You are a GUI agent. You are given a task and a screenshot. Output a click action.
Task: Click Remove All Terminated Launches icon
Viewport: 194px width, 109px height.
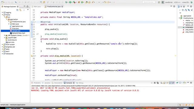point(158,83)
